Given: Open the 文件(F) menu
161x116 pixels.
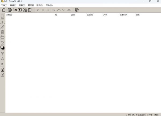Looking at the screenshot, I should [x=4, y=5].
